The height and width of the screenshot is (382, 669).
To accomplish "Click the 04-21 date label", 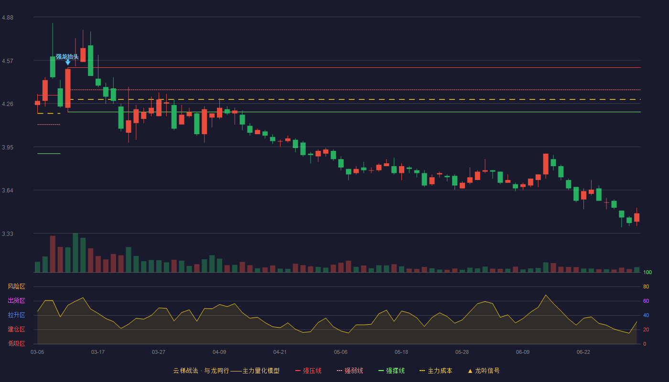I will (280, 352).
